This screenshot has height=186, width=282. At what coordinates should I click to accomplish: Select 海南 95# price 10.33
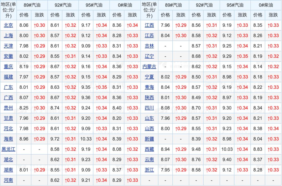pos(86,139)
